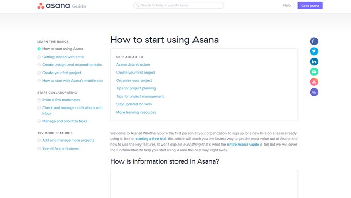Open How to start with Asana's mobile app
This screenshot has width=351, height=198.
pyautogui.click(x=73, y=81)
